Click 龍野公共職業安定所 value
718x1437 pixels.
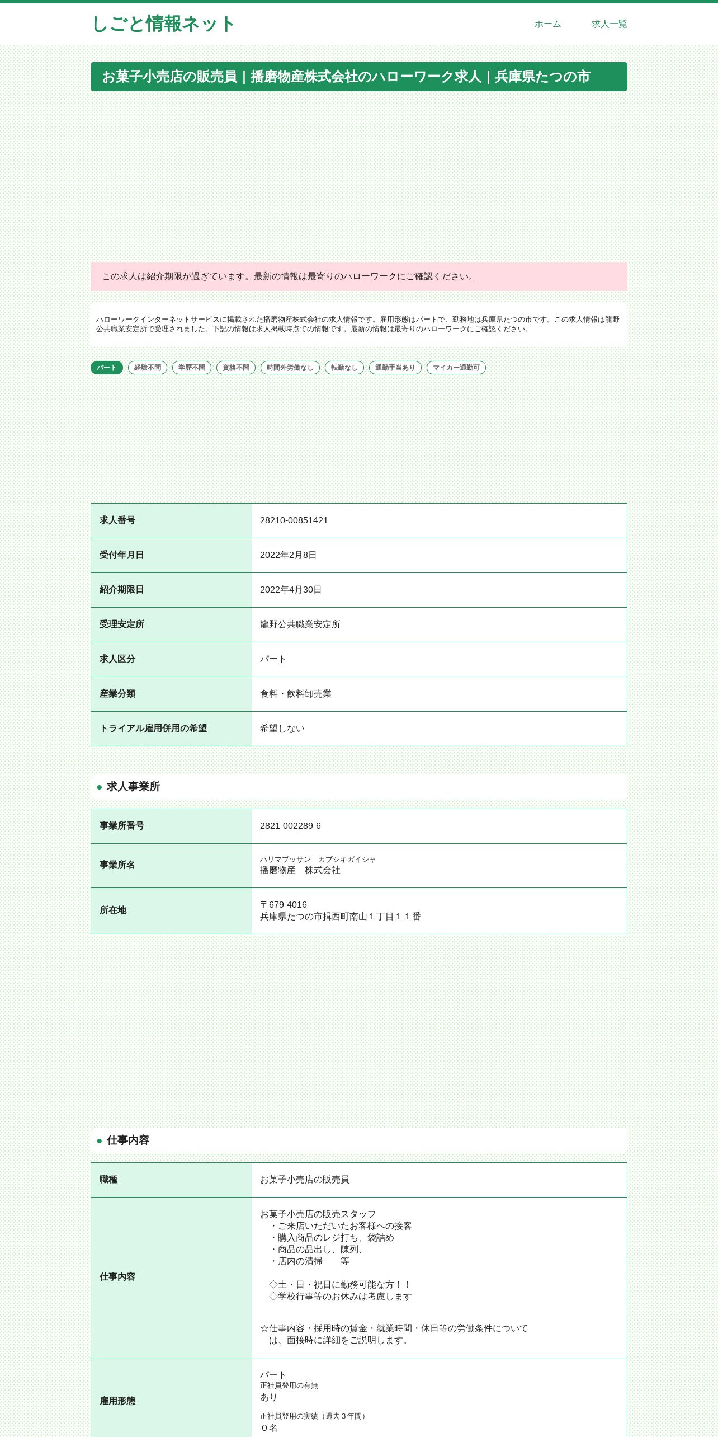click(x=300, y=624)
